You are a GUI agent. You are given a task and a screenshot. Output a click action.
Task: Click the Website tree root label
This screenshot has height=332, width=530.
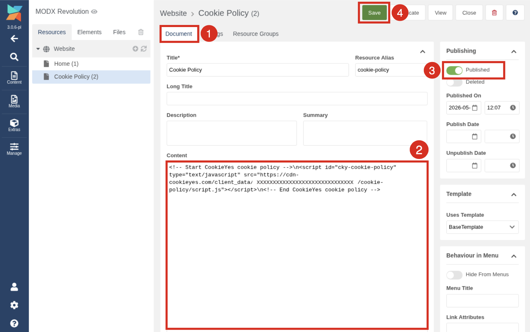click(x=64, y=49)
